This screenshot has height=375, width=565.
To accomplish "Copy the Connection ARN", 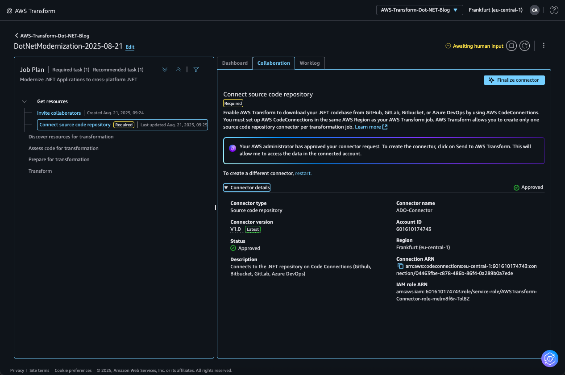I will point(400,266).
